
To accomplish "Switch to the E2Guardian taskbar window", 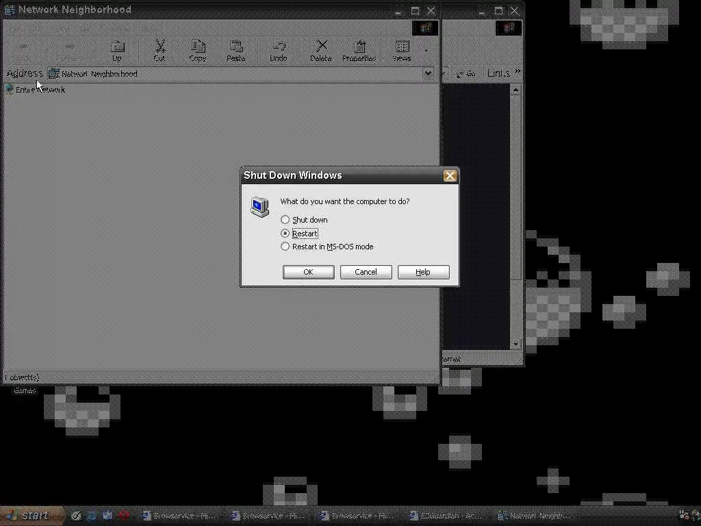I will click(448, 516).
